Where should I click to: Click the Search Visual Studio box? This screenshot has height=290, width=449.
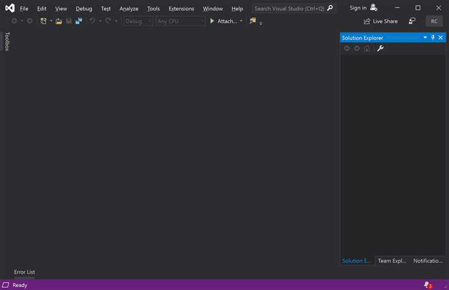tap(289, 8)
